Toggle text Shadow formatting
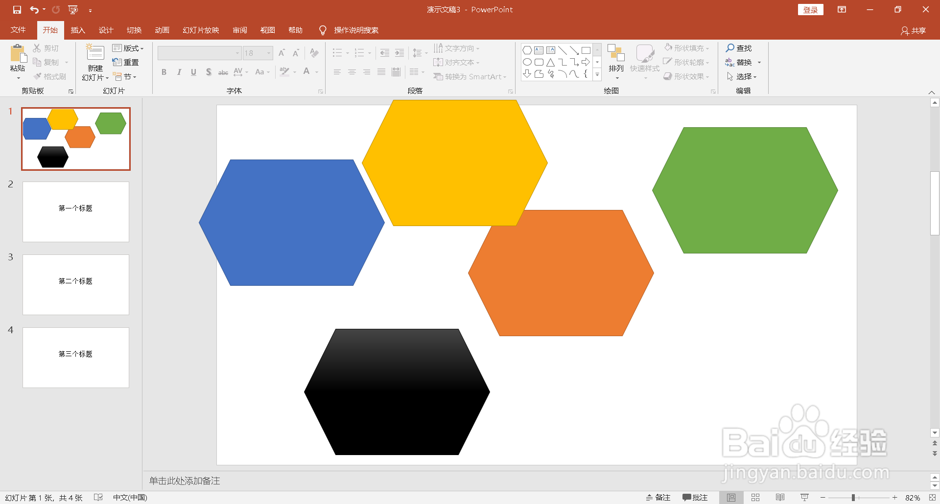 click(x=209, y=72)
